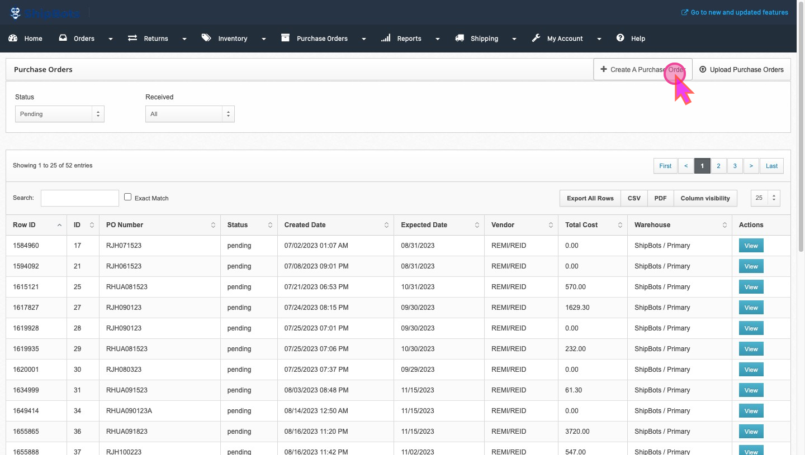
Task: Click the Orders inbox icon
Action: pyautogui.click(x=63, y=38)
